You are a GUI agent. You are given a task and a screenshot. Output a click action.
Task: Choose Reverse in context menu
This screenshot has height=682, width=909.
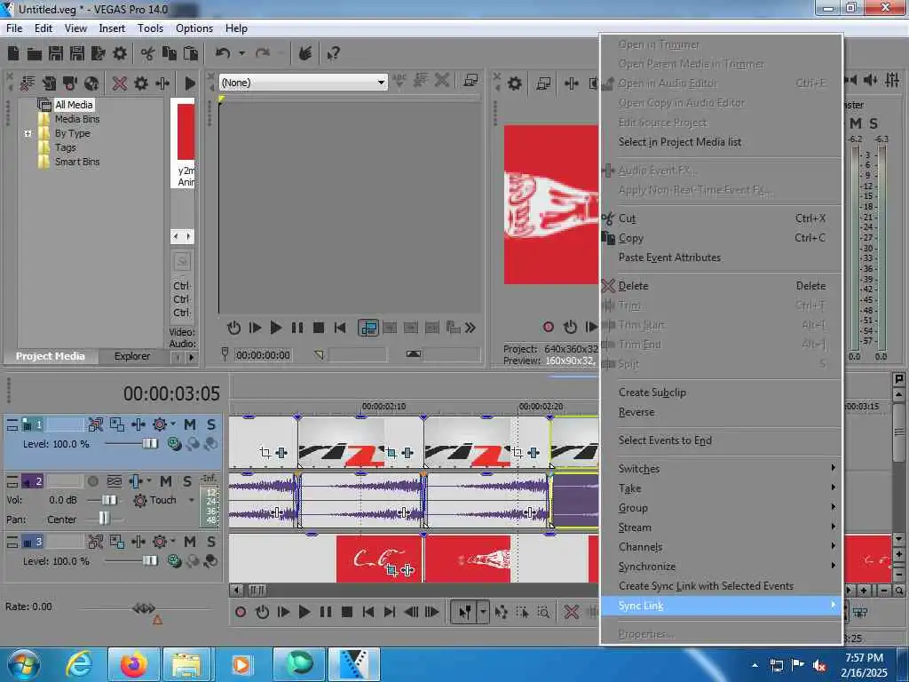click(x=721, y=412)
